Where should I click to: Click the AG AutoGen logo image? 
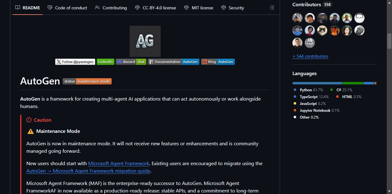click(x=145, y=41)
